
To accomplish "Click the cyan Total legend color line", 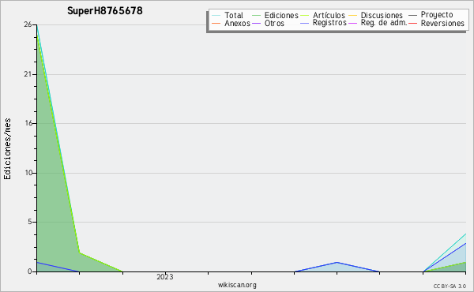I will coord(216,16).
